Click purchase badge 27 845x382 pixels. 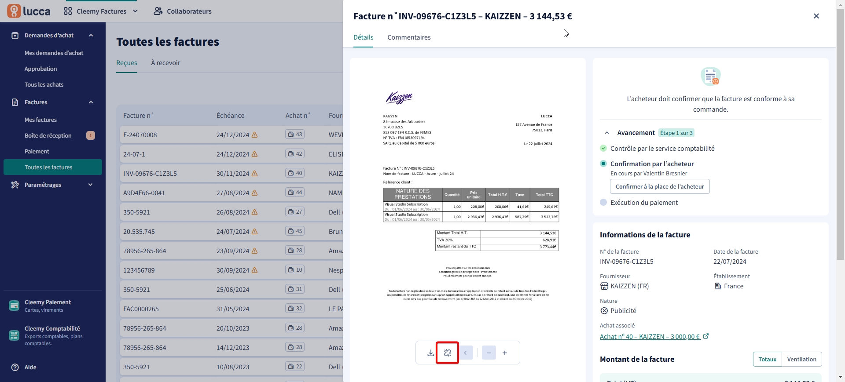295,212
